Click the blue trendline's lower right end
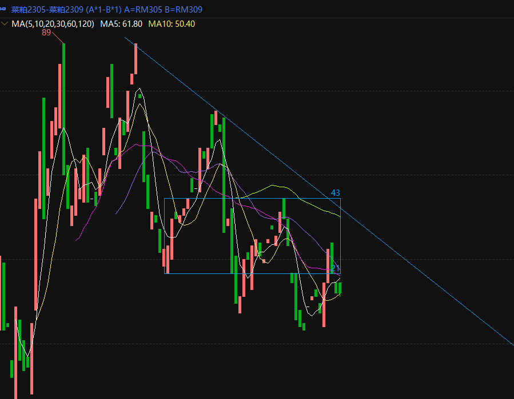 tap(512, 344)
